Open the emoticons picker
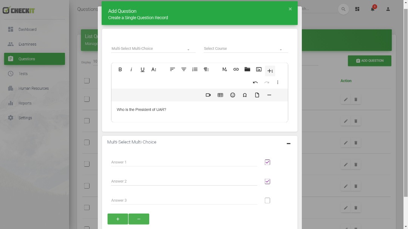The height and width of the screenshot is (229, 408). 233,95
